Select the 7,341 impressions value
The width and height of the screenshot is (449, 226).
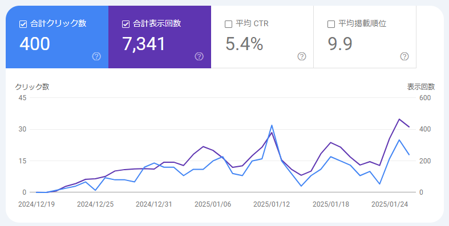[144, 44]
